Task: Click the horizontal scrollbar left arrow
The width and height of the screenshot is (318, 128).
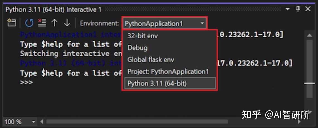Action: 42,122
